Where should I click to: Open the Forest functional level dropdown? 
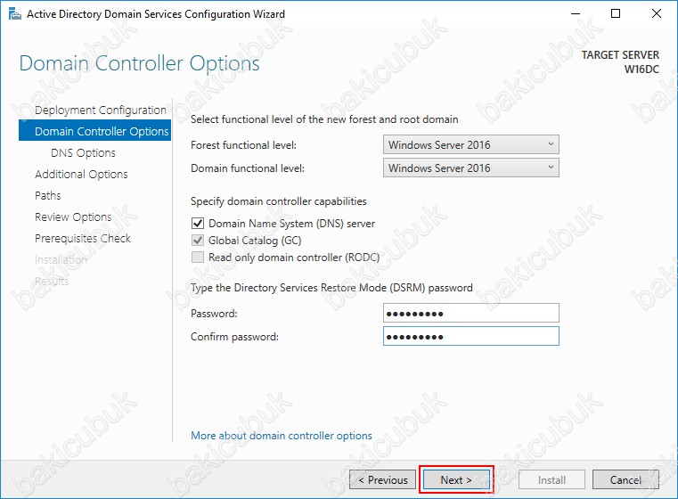pyautogui.click(x=470, y=144)
